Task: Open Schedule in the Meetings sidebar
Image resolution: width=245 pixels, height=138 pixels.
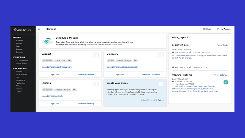Action: [x=19, y=40]
